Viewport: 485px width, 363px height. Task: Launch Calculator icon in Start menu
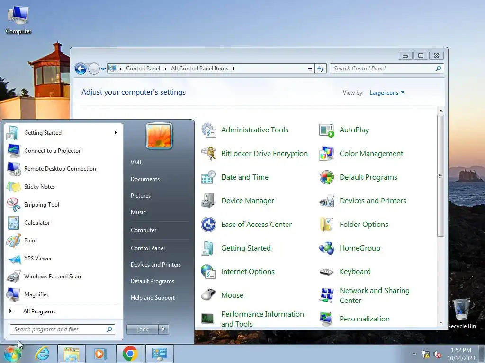[x=13, y=223]
